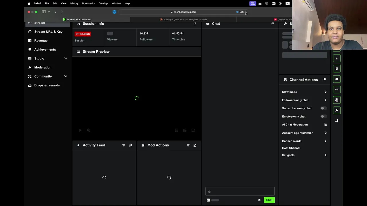The height and width of the screenshot is (206, 367).
Task: Open AI Chat Moderation link
Action: click(x=295, y=124)
